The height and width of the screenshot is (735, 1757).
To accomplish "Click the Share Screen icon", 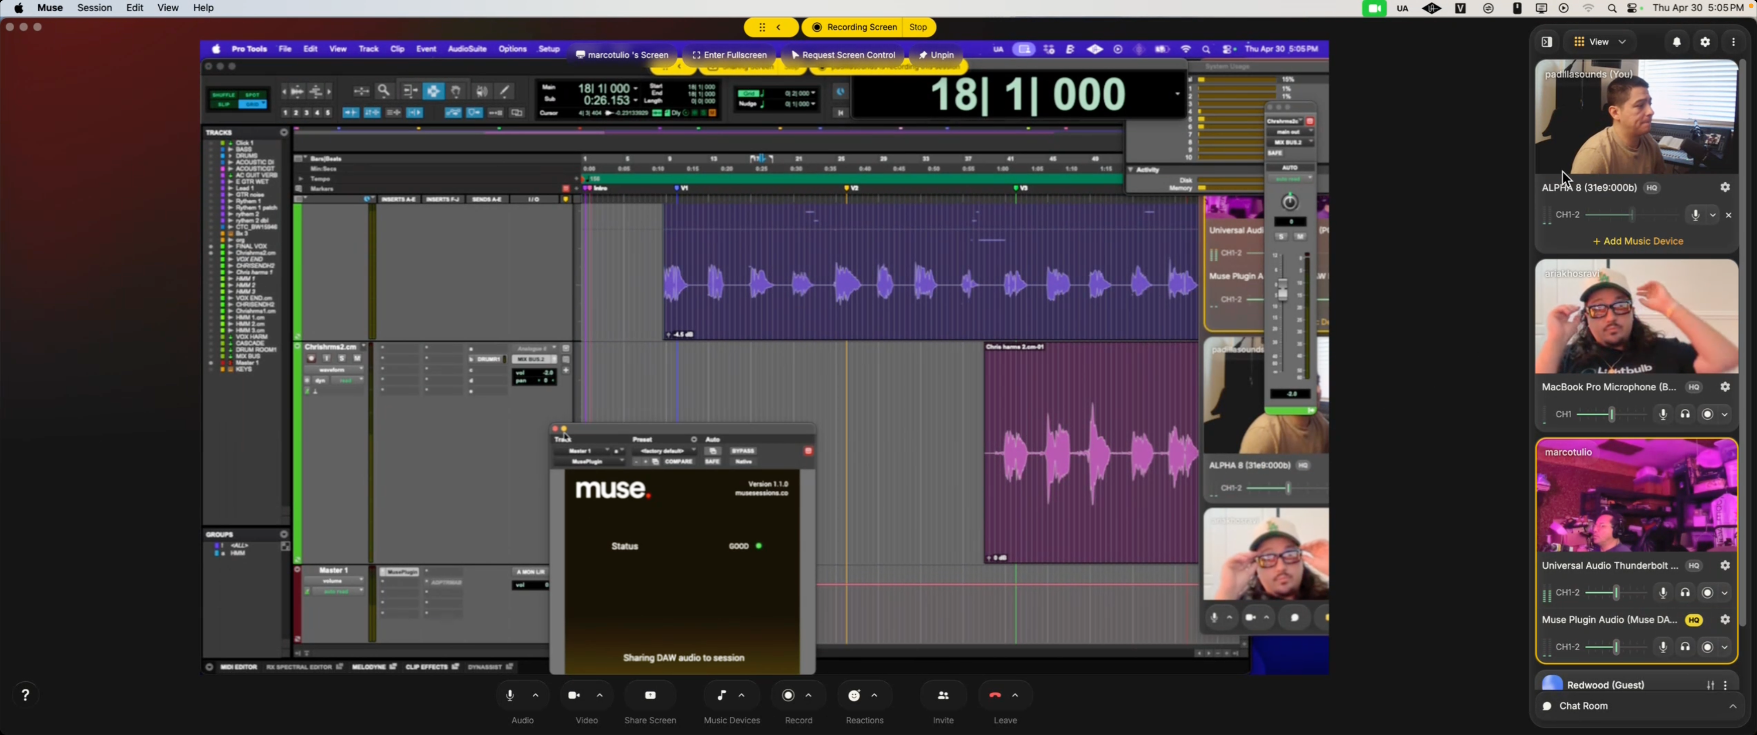I will (x=650, y=695).
